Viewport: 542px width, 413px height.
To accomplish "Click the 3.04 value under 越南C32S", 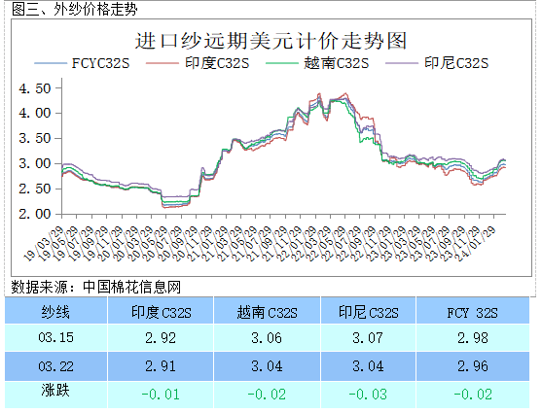I will pyautogui.click(x=267, y=366).
